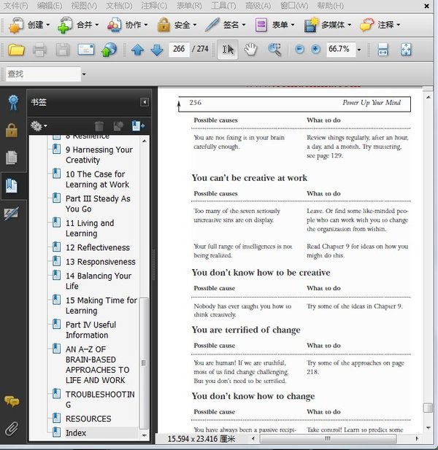Go to previous page with up arrow

click(138, 50)
